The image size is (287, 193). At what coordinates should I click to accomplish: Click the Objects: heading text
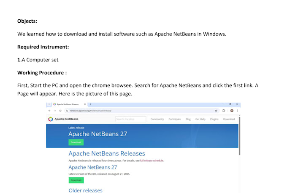[27, 21]
